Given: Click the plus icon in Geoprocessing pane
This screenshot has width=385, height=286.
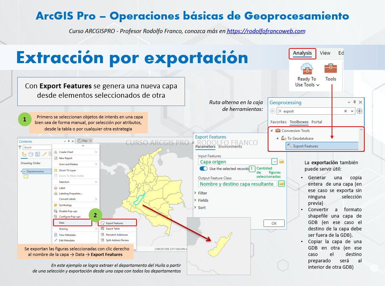Looking at the screenshot, I should point(359,111).
